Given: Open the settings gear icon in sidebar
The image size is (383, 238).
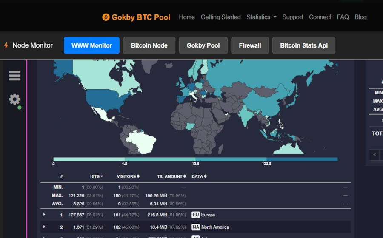Looking at the screenshot, I should coord(14,99).
